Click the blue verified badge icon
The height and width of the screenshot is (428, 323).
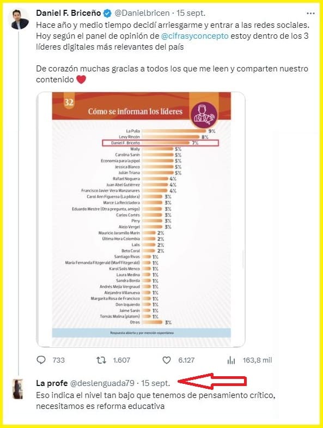[x=107, y=13]
